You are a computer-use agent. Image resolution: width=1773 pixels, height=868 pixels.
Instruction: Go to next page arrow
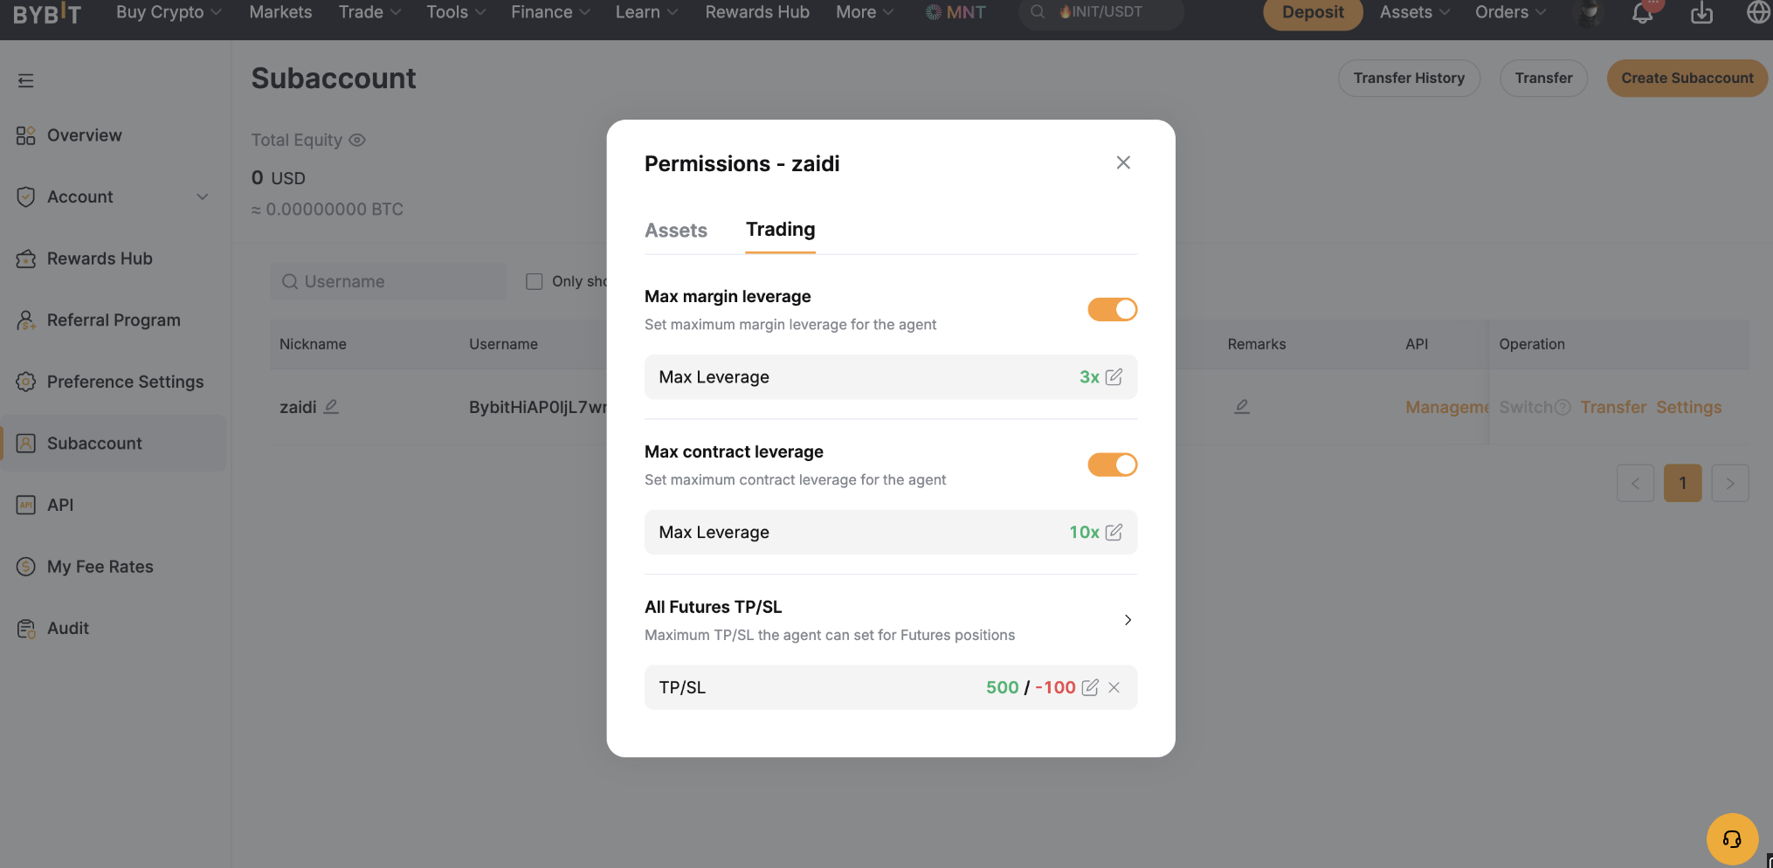pos(1730,483)
